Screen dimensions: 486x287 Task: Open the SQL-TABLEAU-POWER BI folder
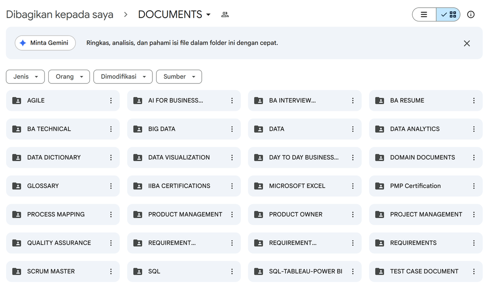(x=305, y=272)
